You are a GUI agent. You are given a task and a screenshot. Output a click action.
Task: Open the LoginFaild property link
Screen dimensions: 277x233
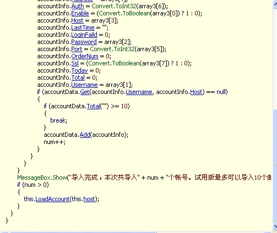pos(84,35)
